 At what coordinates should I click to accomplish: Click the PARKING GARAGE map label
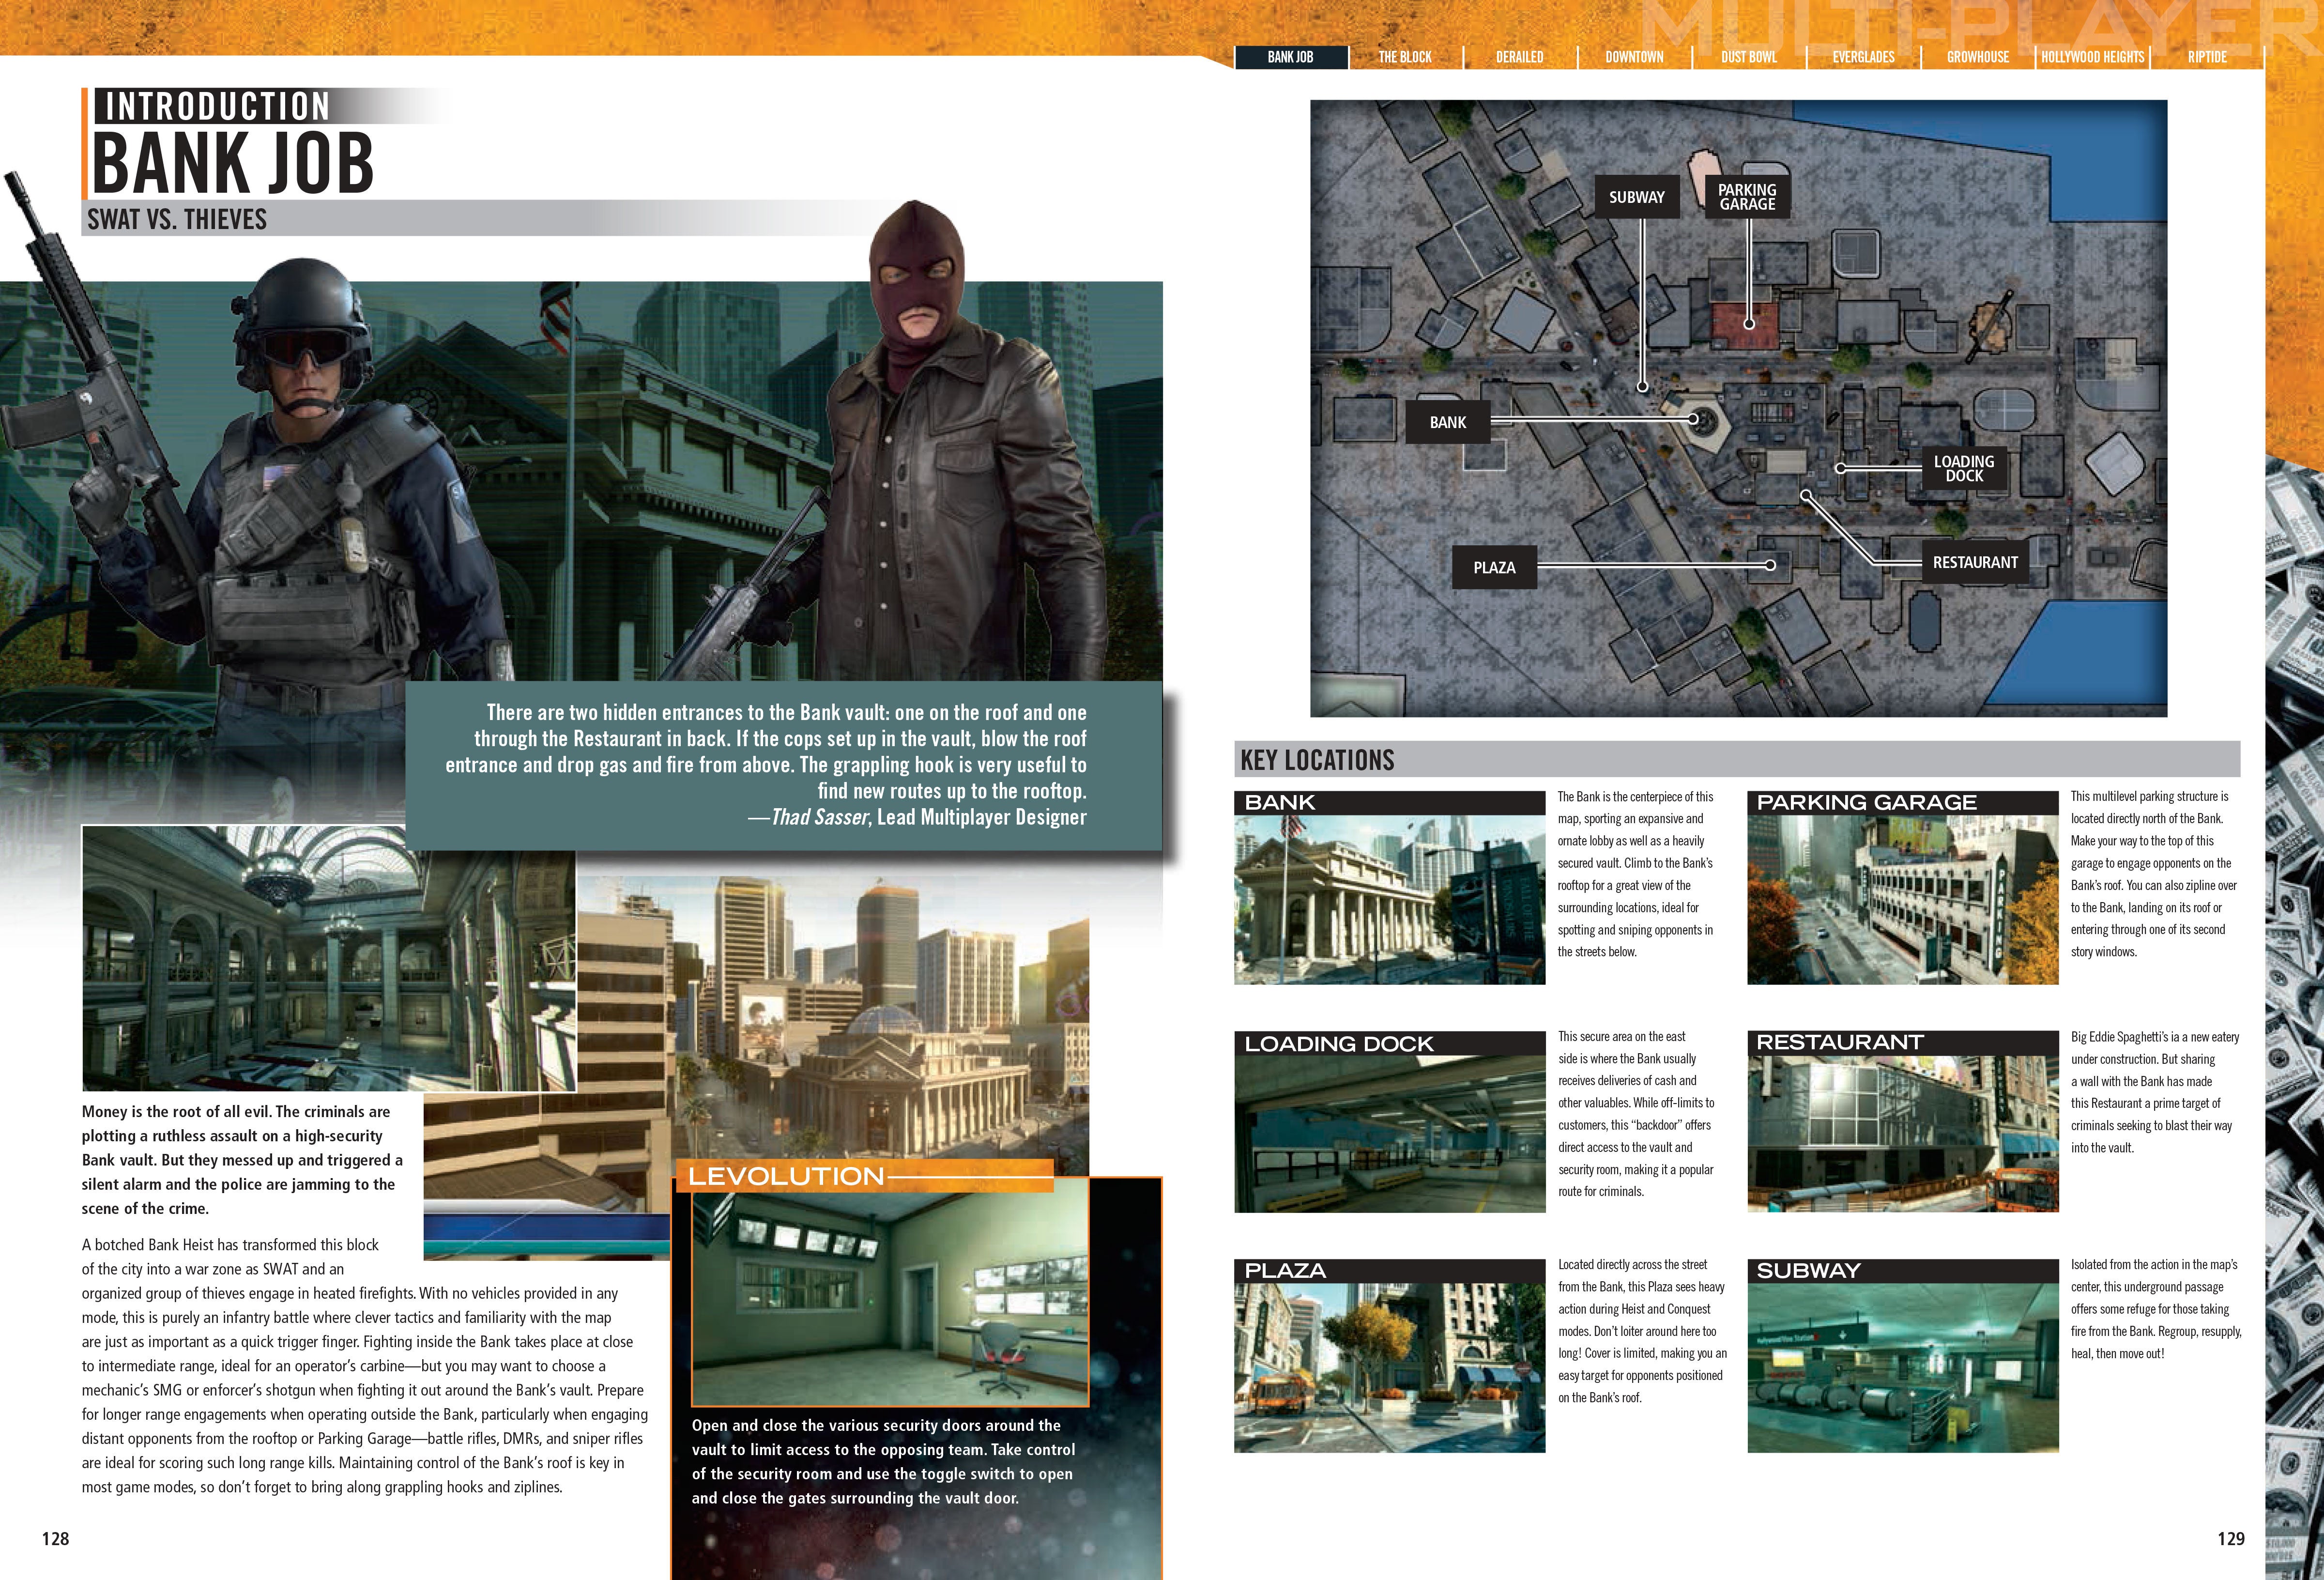click(x=1747, y=197)
